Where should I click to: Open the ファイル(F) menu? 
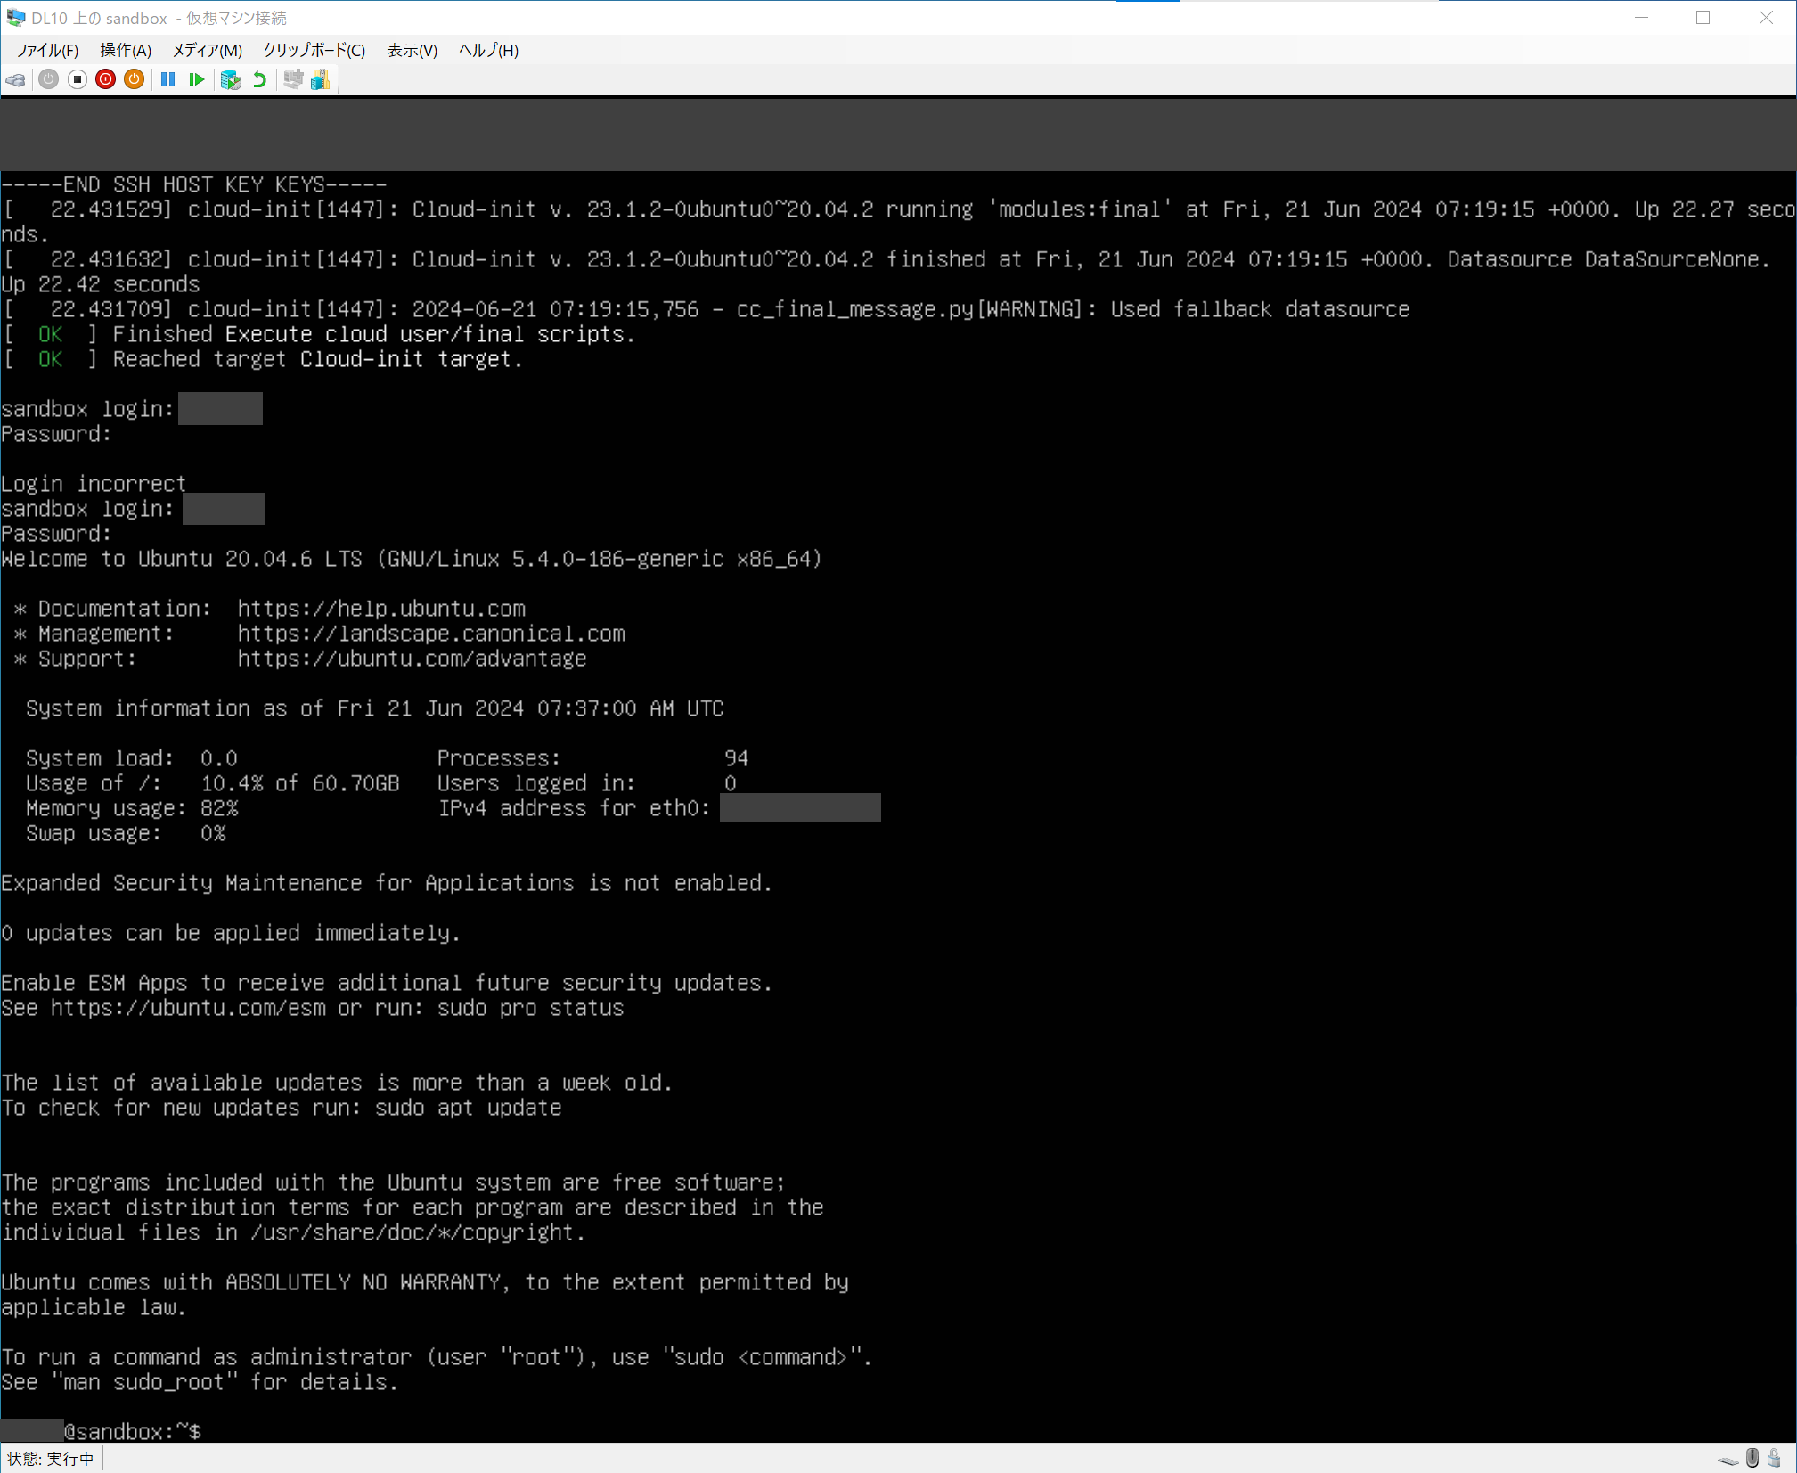tap(46, 50)
